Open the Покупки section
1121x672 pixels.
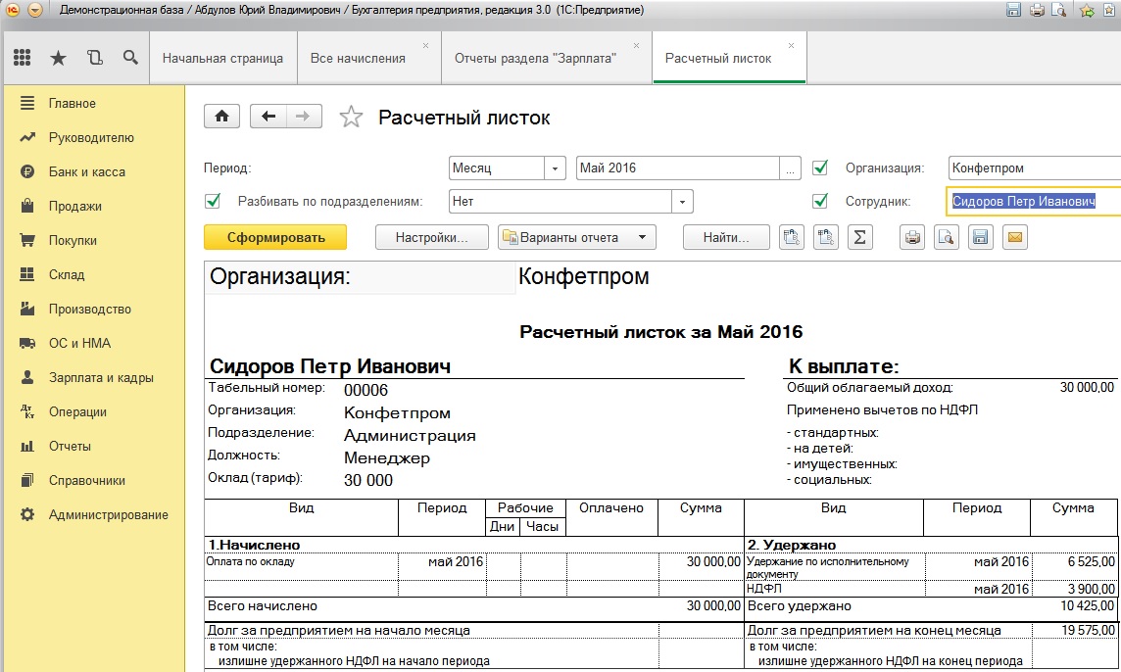tap(93, 241)
